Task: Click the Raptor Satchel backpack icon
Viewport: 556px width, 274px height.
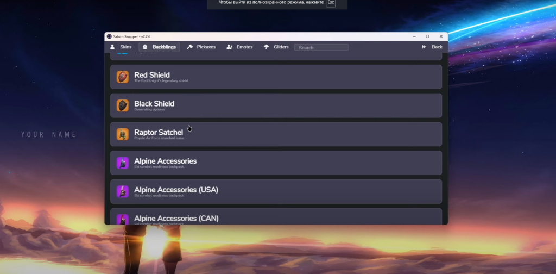Action: [123, 134]
